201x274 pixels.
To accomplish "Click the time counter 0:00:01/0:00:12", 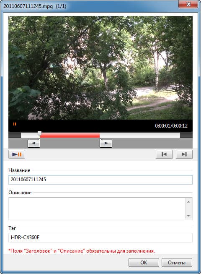I will pos(171,126).
